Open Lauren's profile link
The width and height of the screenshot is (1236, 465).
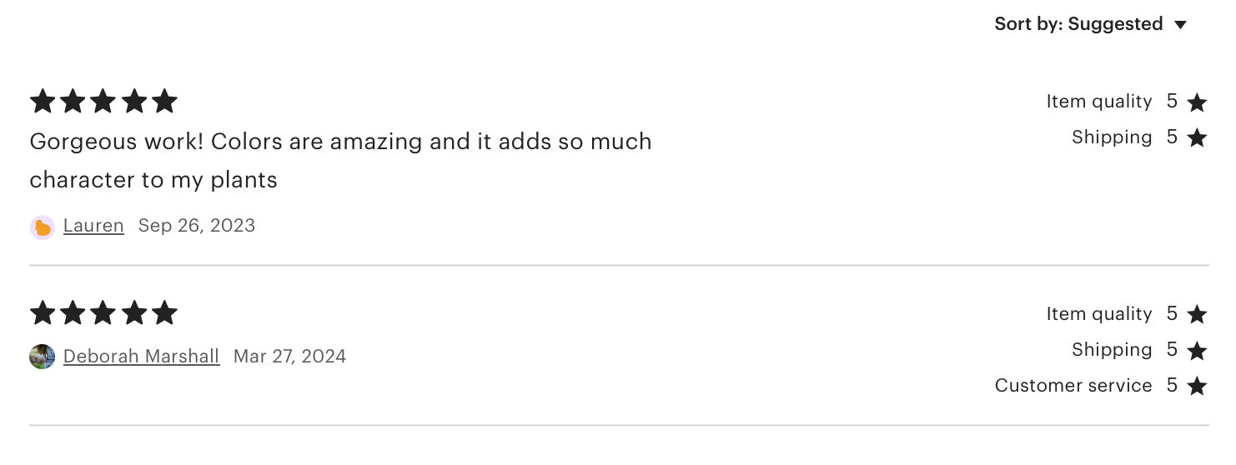tap(93, 226)
